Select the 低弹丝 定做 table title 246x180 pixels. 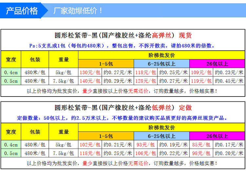(123, 108)
